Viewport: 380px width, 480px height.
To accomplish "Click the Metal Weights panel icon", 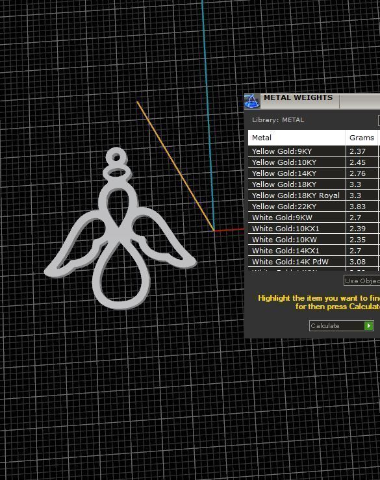I will coord(252,101).
